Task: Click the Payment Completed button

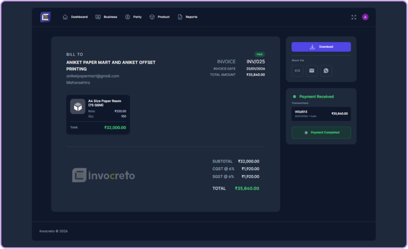Action: click(321, 133)
